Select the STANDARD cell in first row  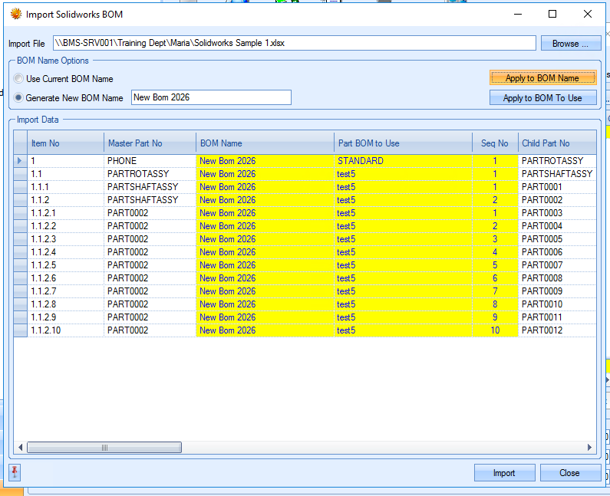coord(403,161)
